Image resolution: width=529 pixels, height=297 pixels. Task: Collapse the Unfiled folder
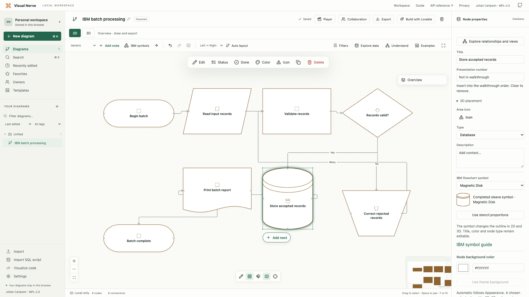point(5,134)
